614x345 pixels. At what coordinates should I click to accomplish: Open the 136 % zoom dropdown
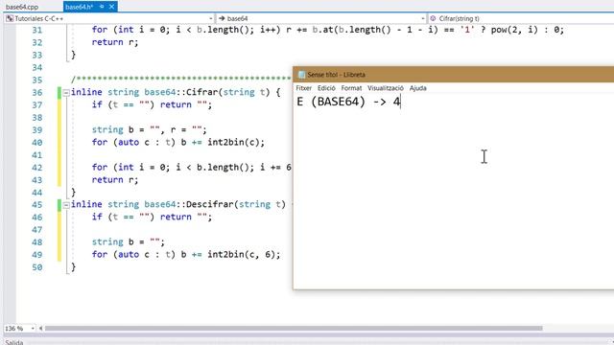[33, 329]
